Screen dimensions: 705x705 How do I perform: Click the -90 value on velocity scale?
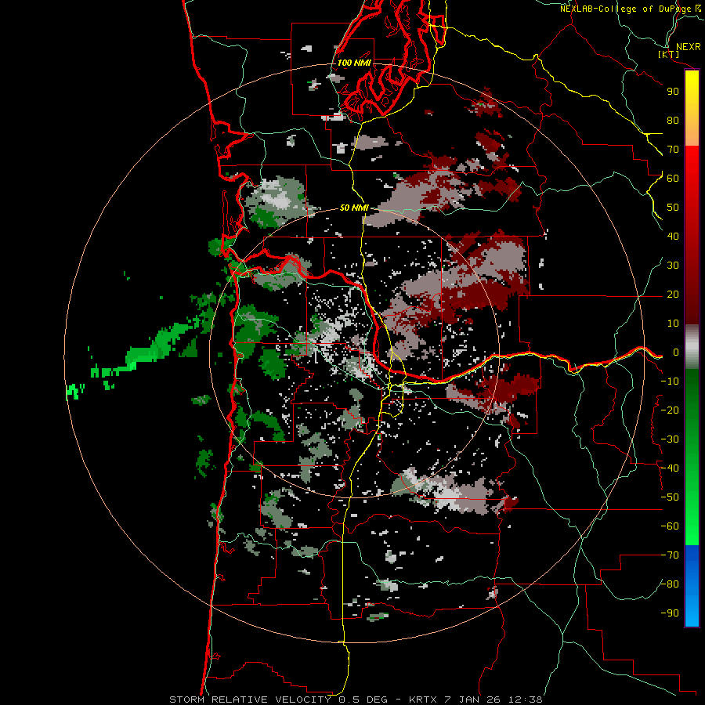670,613
